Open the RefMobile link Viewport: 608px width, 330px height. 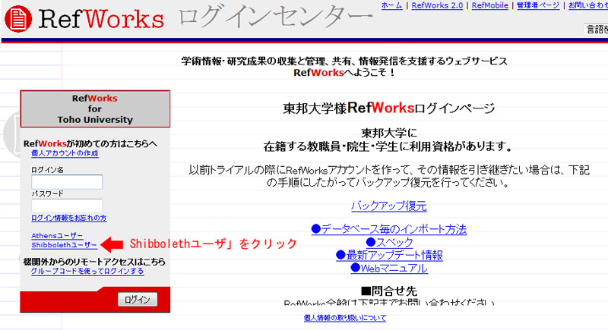489,5
